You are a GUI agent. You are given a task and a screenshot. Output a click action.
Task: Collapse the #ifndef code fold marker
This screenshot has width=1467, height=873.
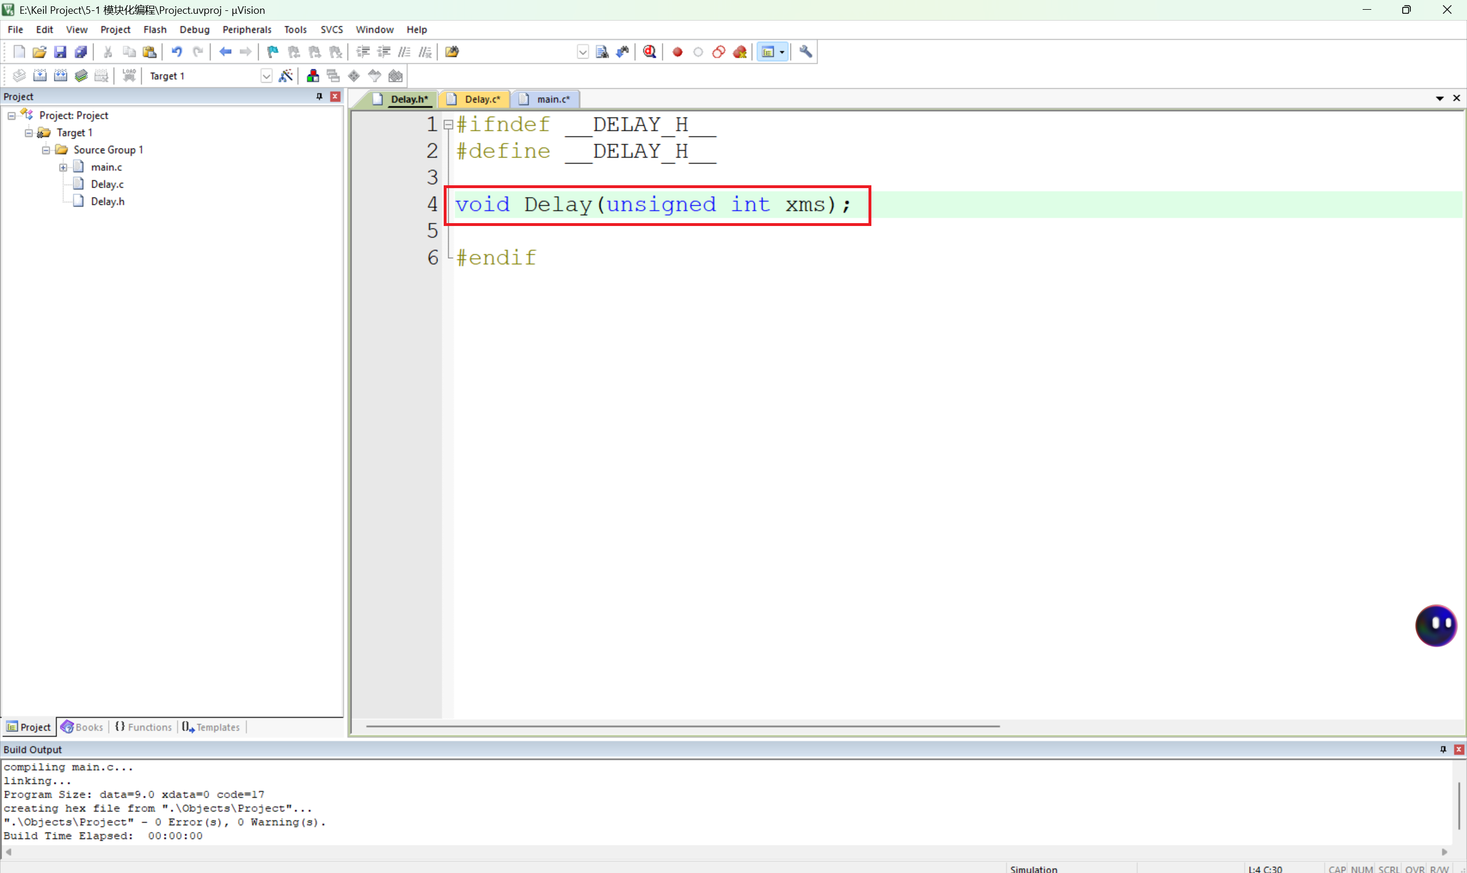(449, 124)
